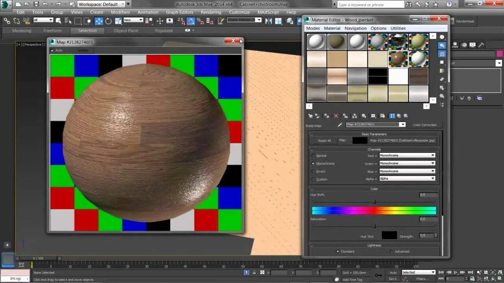Click the Color Correction type button
504x283 pixels.
pos(425,125)
